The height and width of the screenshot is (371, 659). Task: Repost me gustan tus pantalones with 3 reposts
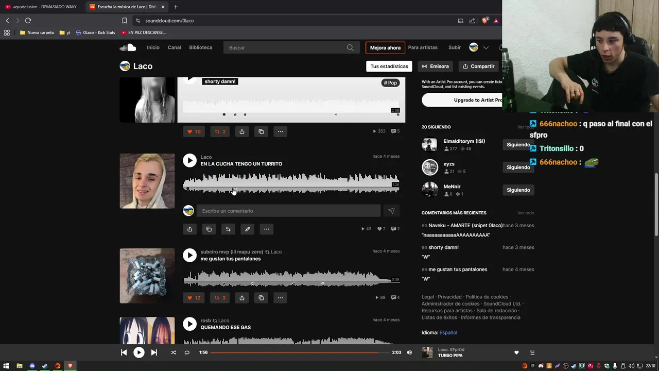[x=220, y=297]
